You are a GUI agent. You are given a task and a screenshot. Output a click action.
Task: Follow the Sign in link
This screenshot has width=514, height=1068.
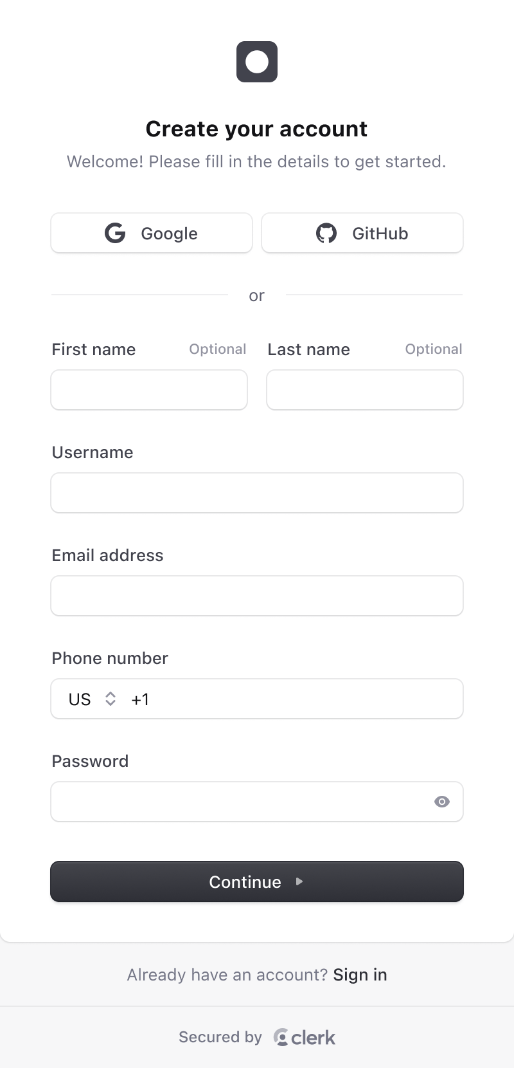(360, 974)
